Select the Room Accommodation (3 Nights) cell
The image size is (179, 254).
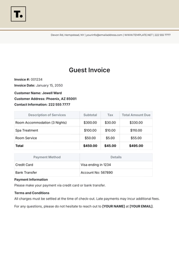pyautogui.click(x=47, y=123)
